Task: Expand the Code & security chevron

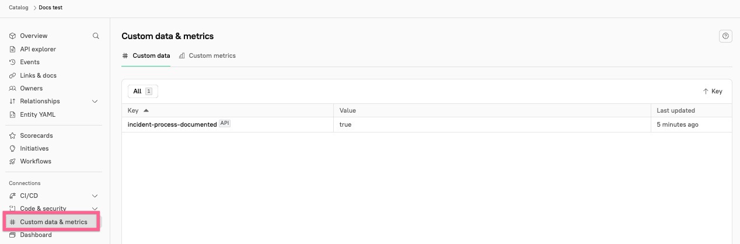Action: coord(95,208)
